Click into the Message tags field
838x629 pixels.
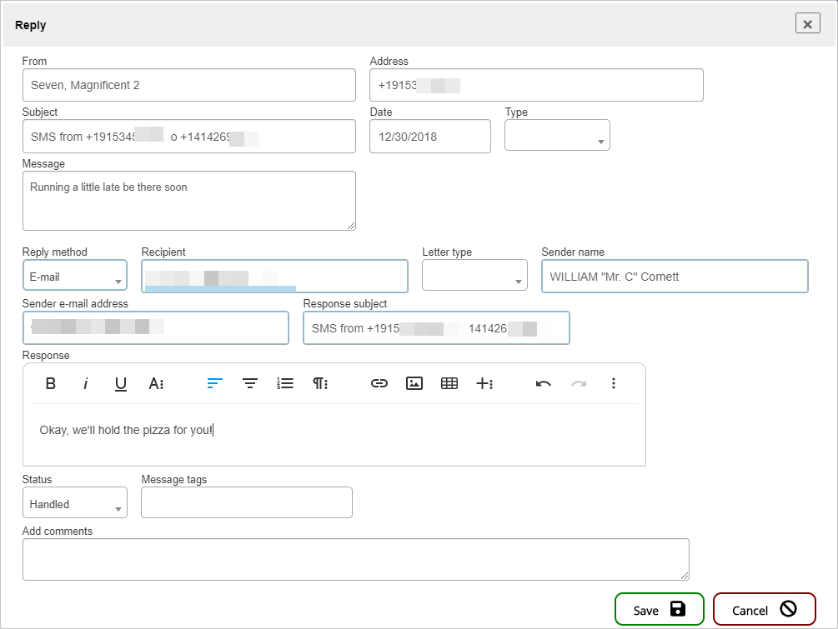pyautogui.click(x=247, y=503)
